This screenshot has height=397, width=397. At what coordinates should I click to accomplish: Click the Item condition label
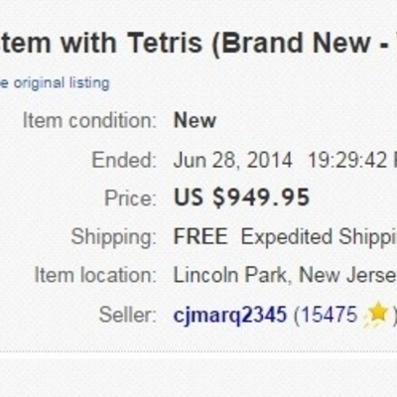89,120
